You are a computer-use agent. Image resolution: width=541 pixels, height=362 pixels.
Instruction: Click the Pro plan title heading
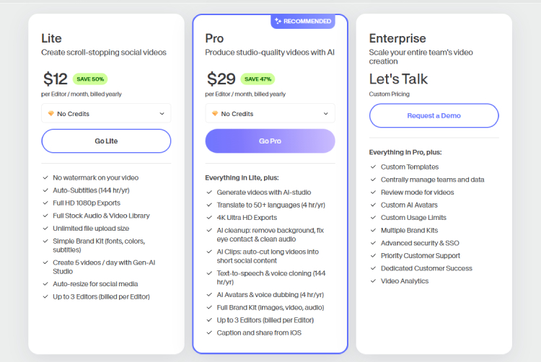(x=214, y=38)
